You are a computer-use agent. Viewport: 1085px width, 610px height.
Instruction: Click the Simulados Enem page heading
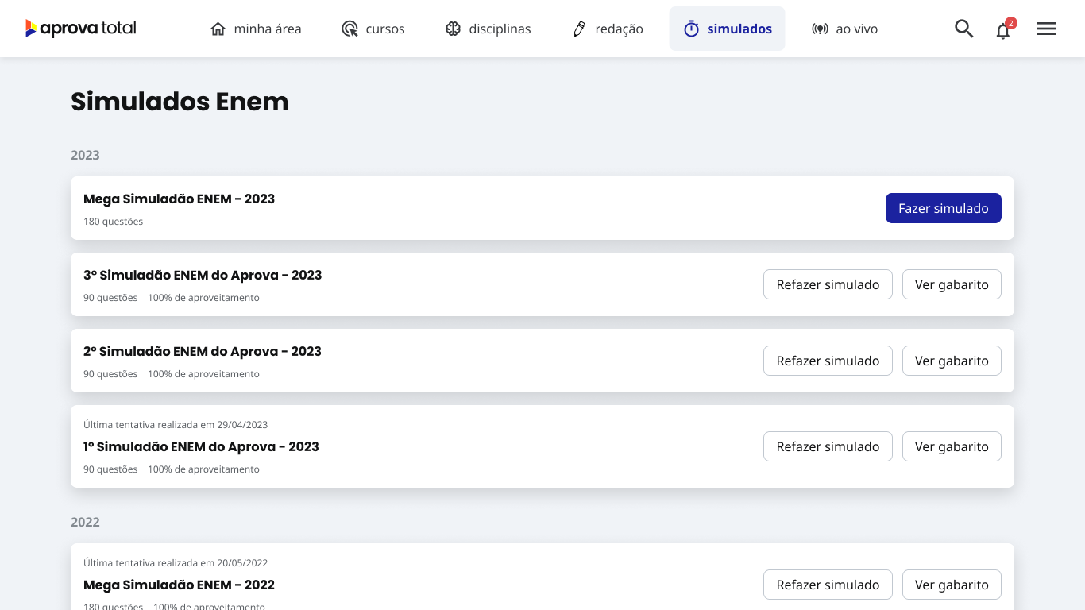(180, 102)
